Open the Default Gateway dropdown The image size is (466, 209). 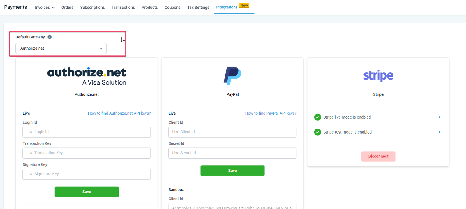coord(61,48)
